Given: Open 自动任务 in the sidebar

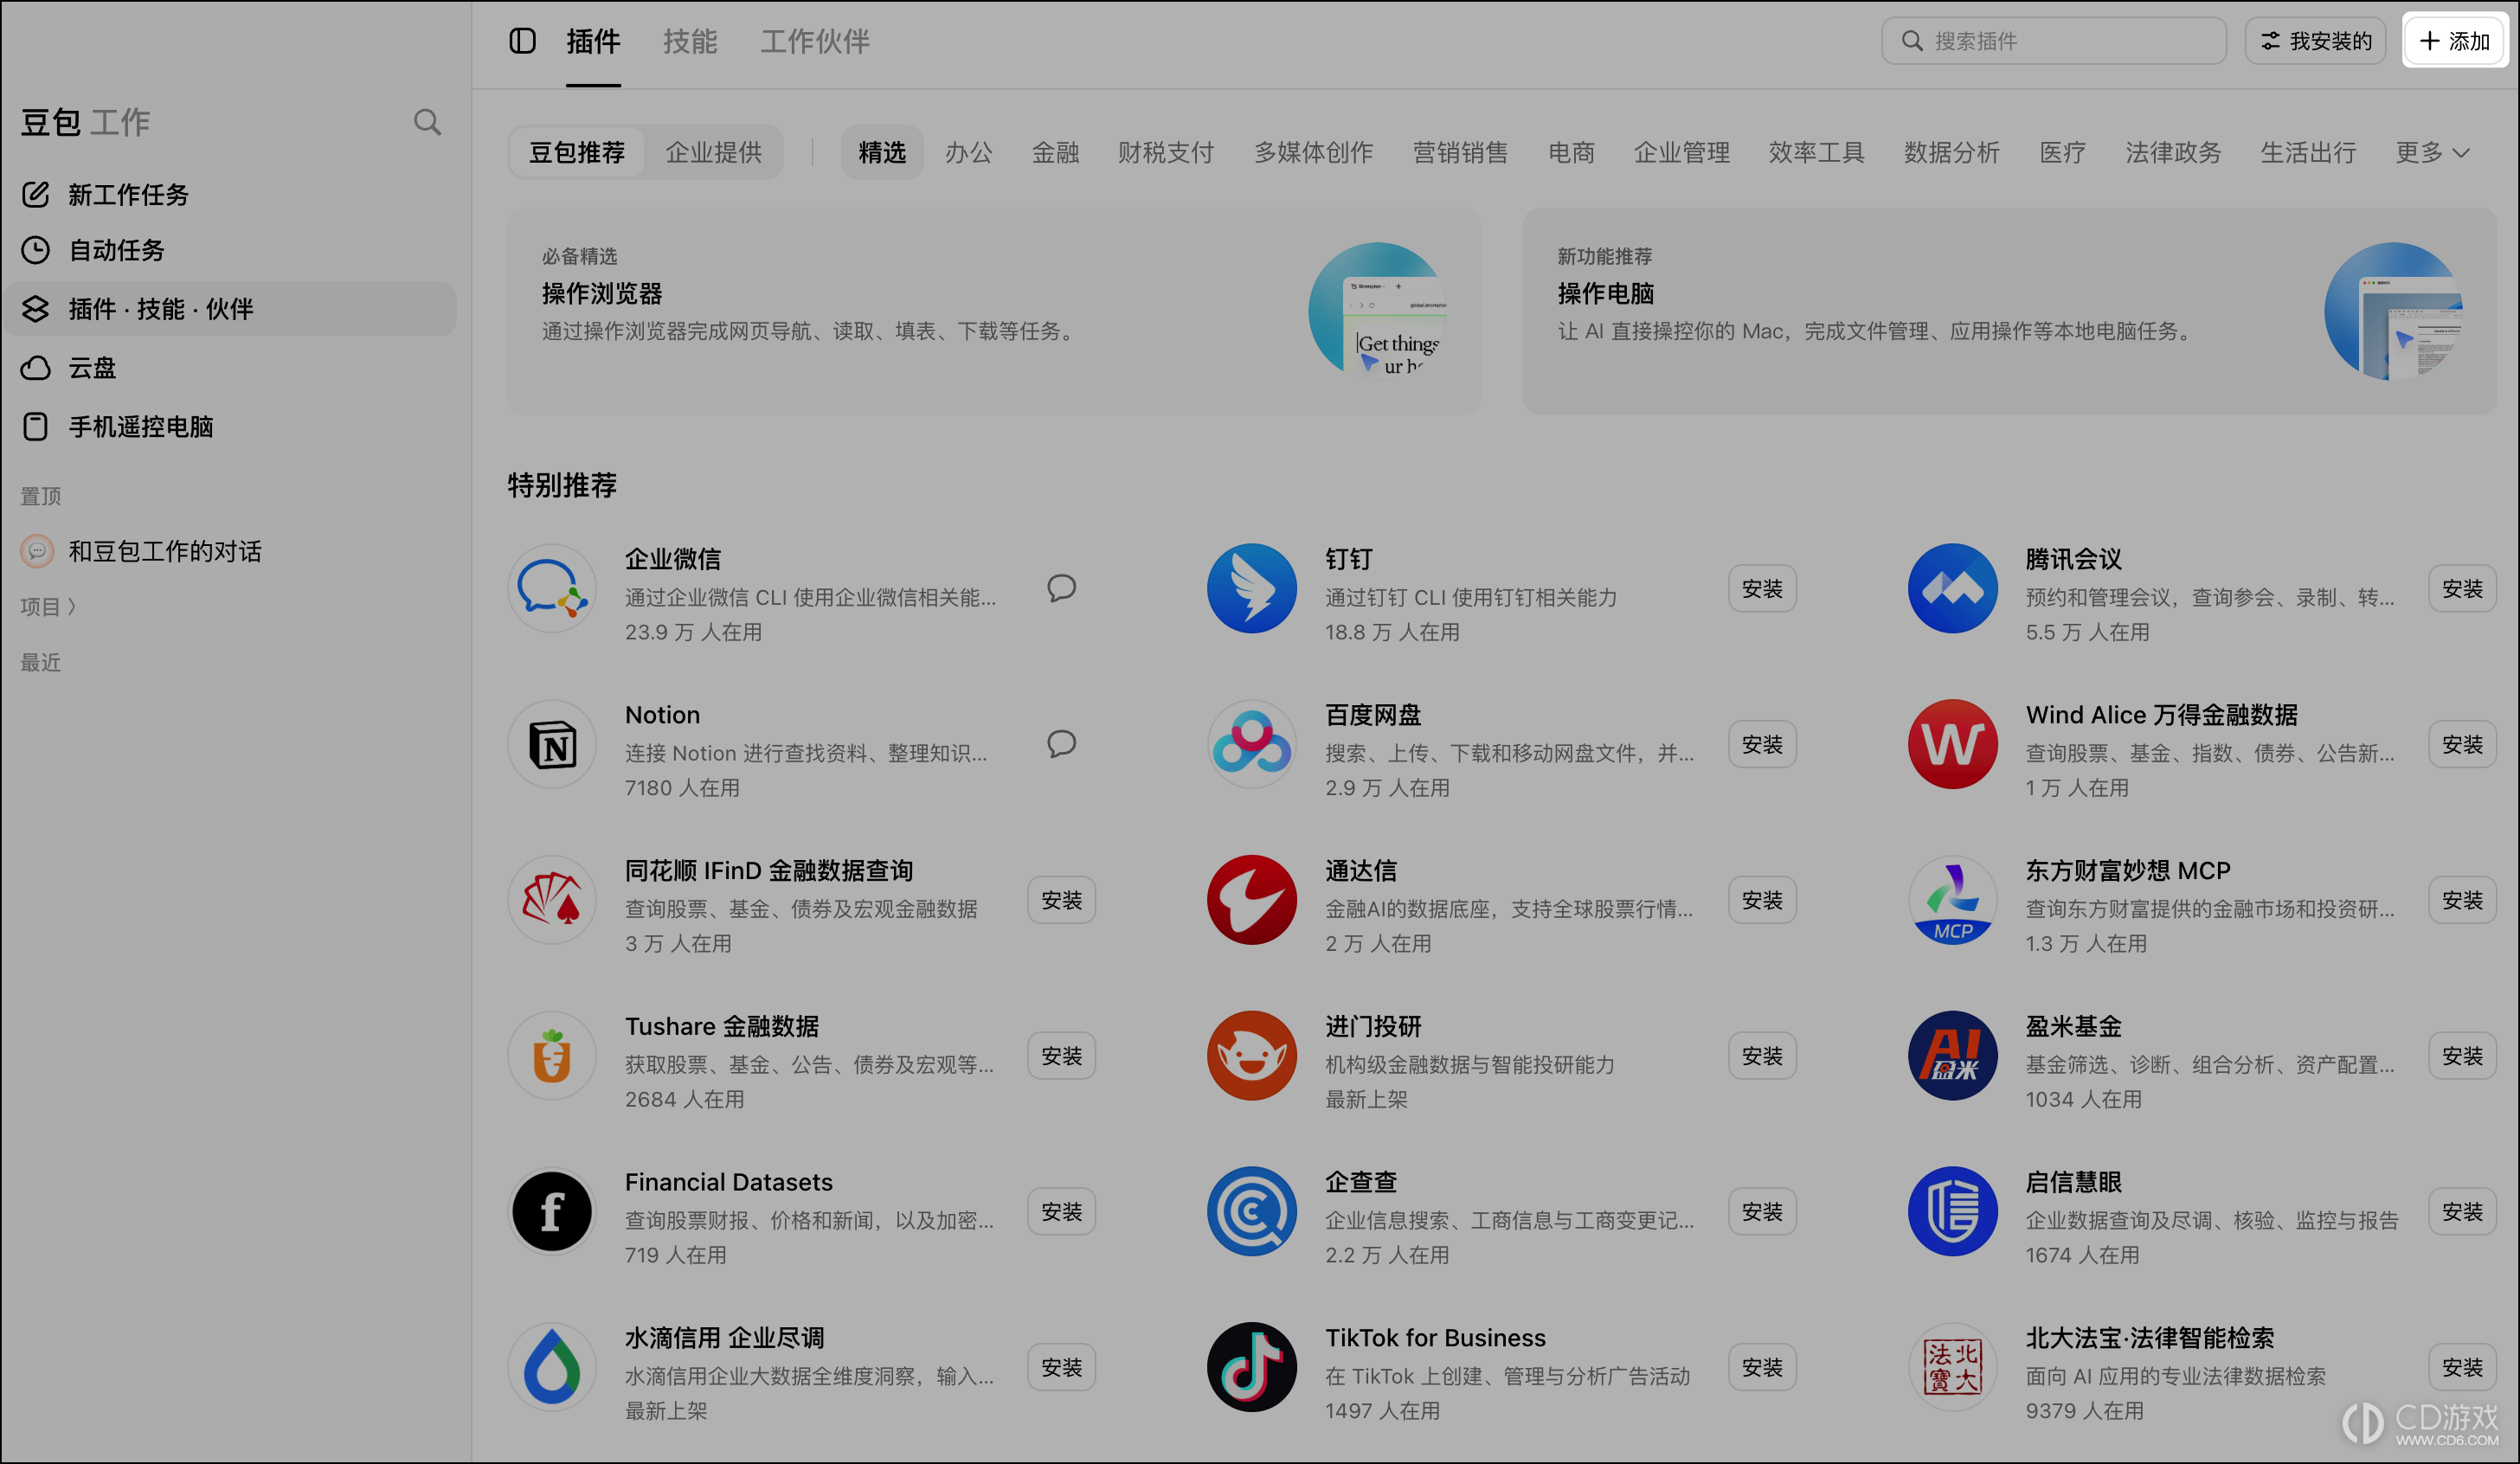Looking at the screenshot, I should pyautogui.click(x=230, y=250).
